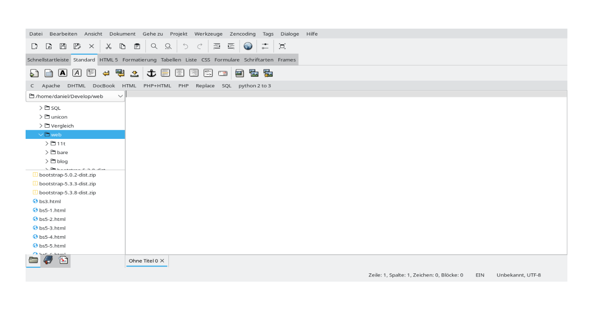Create a multi-thumbnail with the rightmost image icon
This screenshot has height=309, width=593.
tap(268, 73)
